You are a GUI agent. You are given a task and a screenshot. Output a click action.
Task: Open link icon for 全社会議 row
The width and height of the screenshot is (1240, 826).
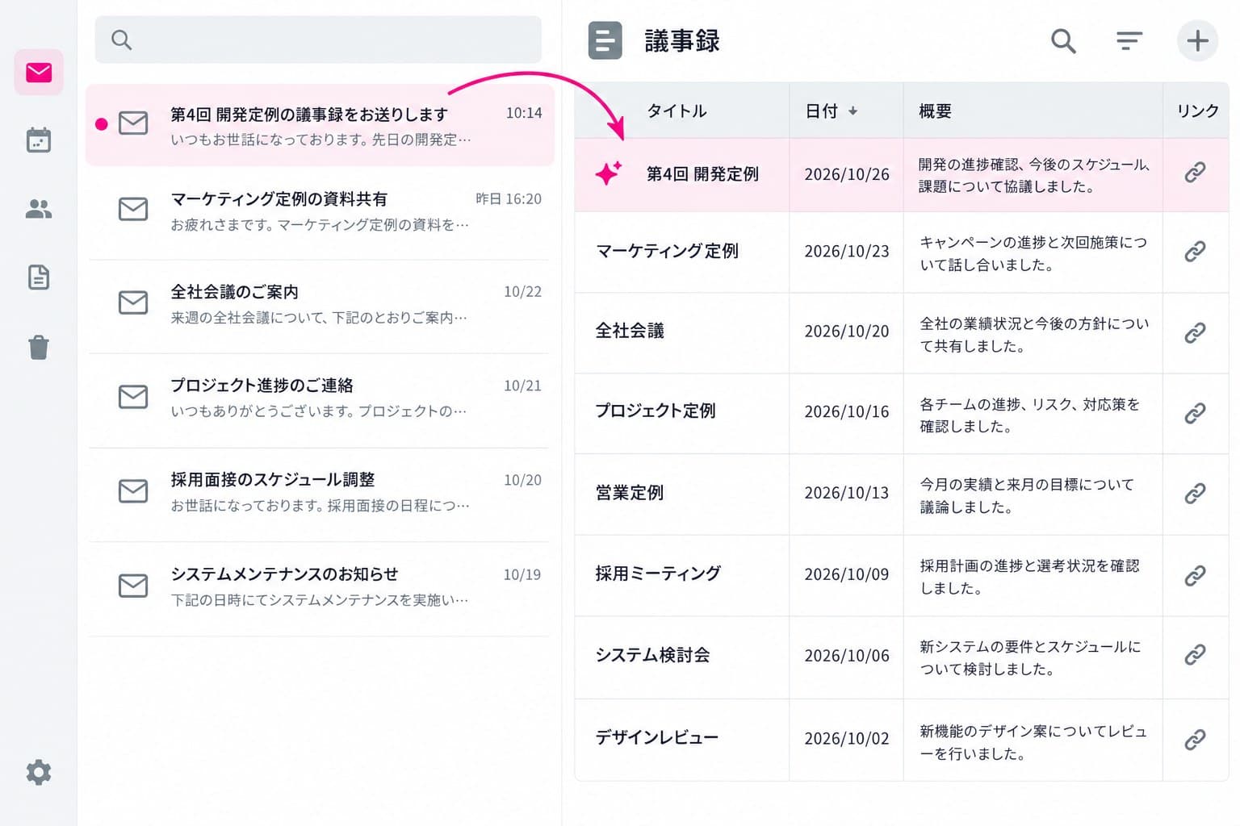[x=1195, y=332]
